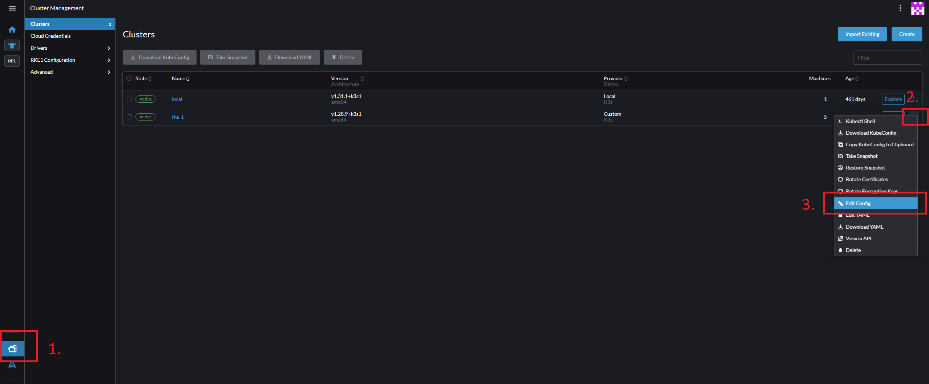Expand the RKE1 Configuration section
Screen dimensions: 929x384
(69, 60)
